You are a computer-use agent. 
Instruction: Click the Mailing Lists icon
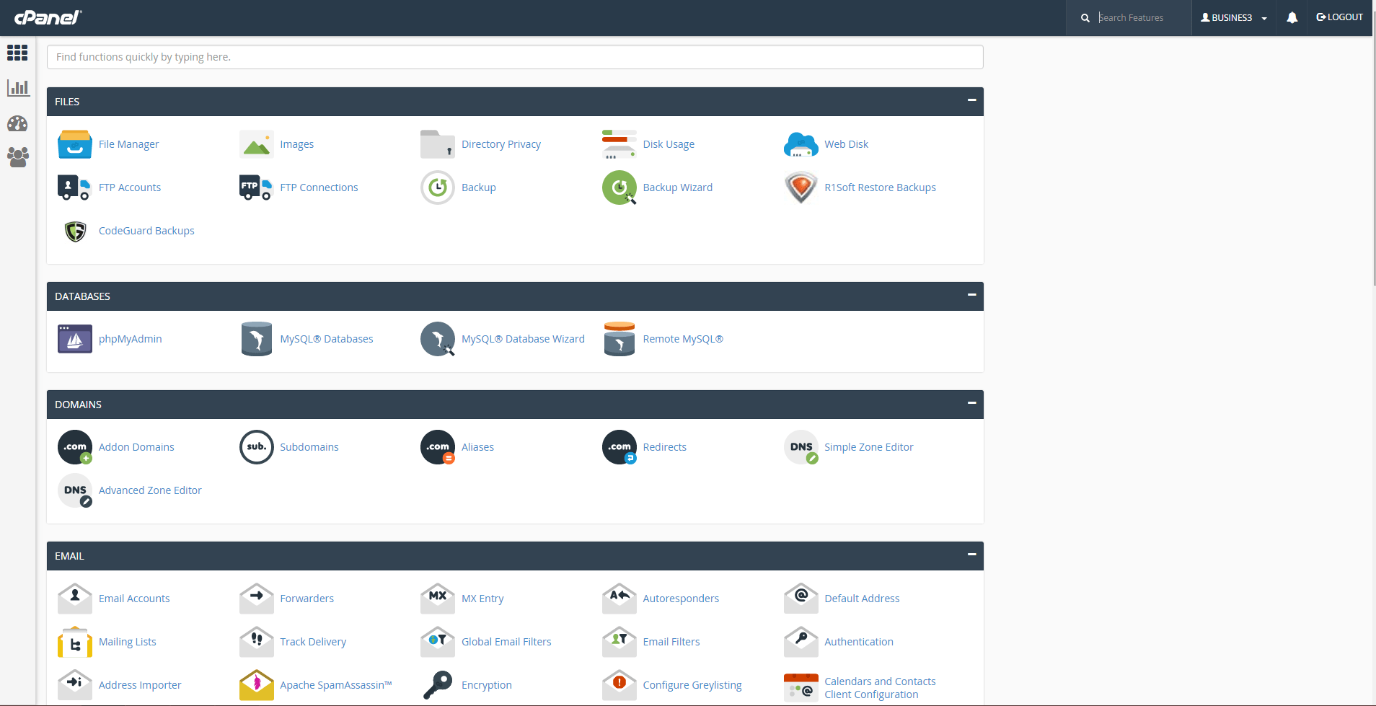point(75,642)
